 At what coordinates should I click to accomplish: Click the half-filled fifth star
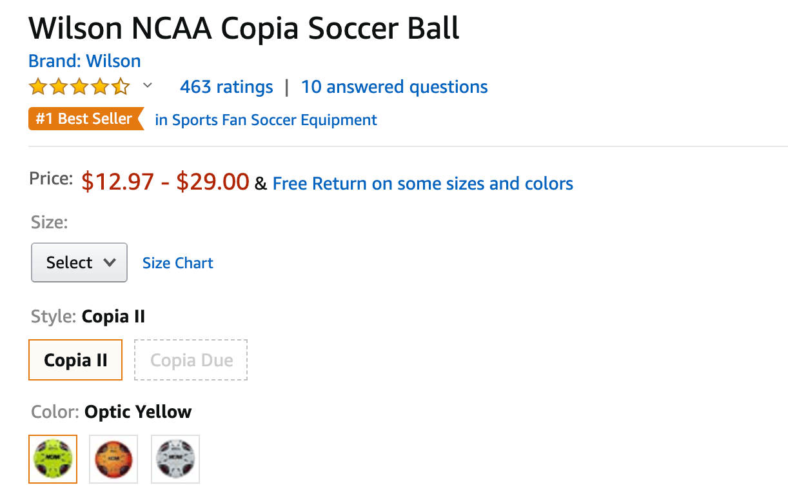pyautogui.click(x=121, y=86)
